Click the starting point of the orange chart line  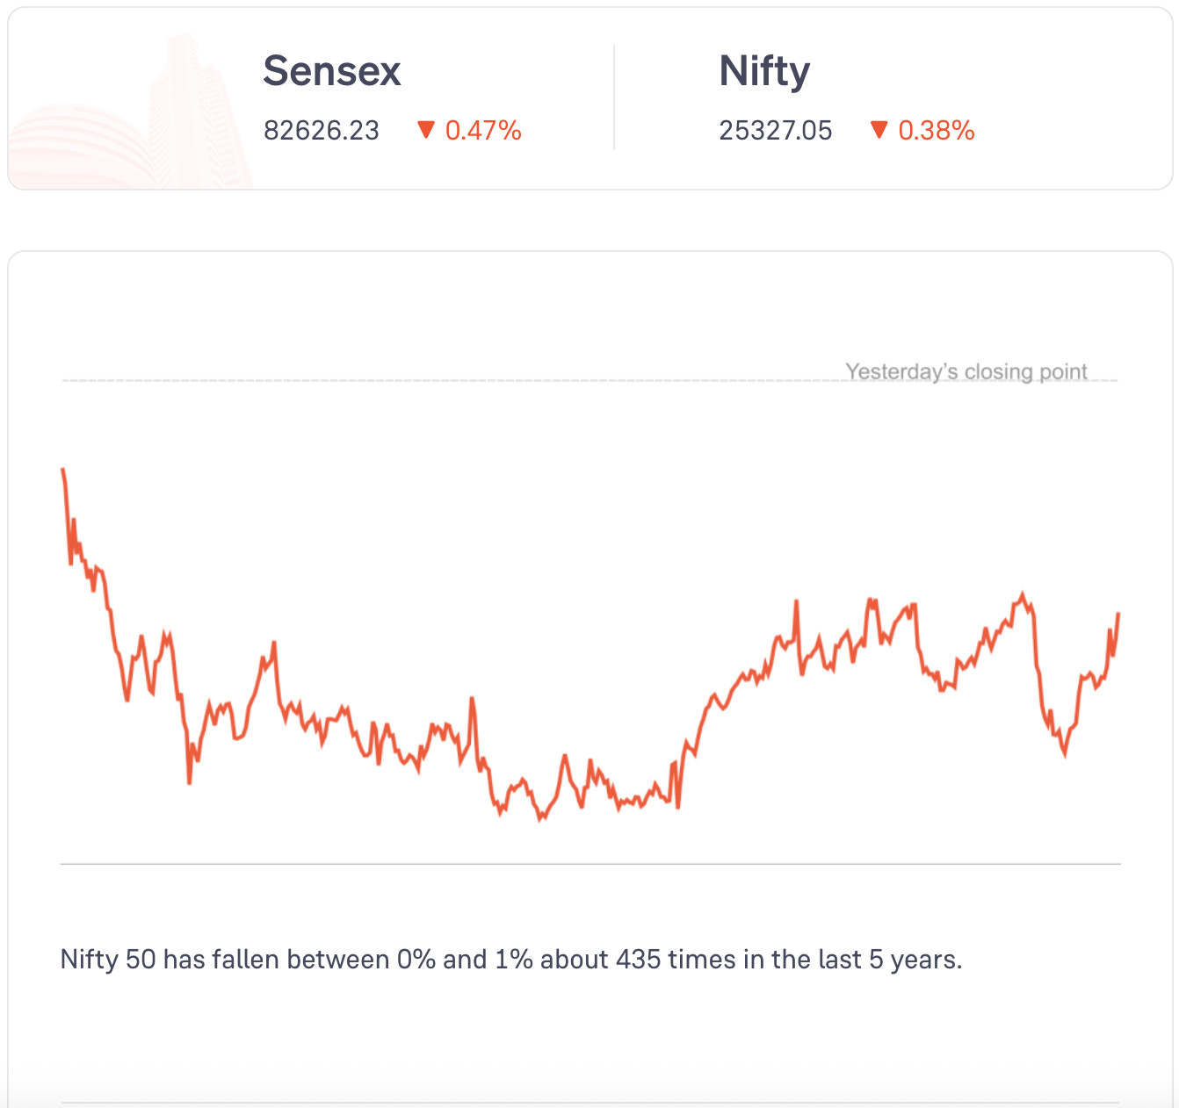63,471
